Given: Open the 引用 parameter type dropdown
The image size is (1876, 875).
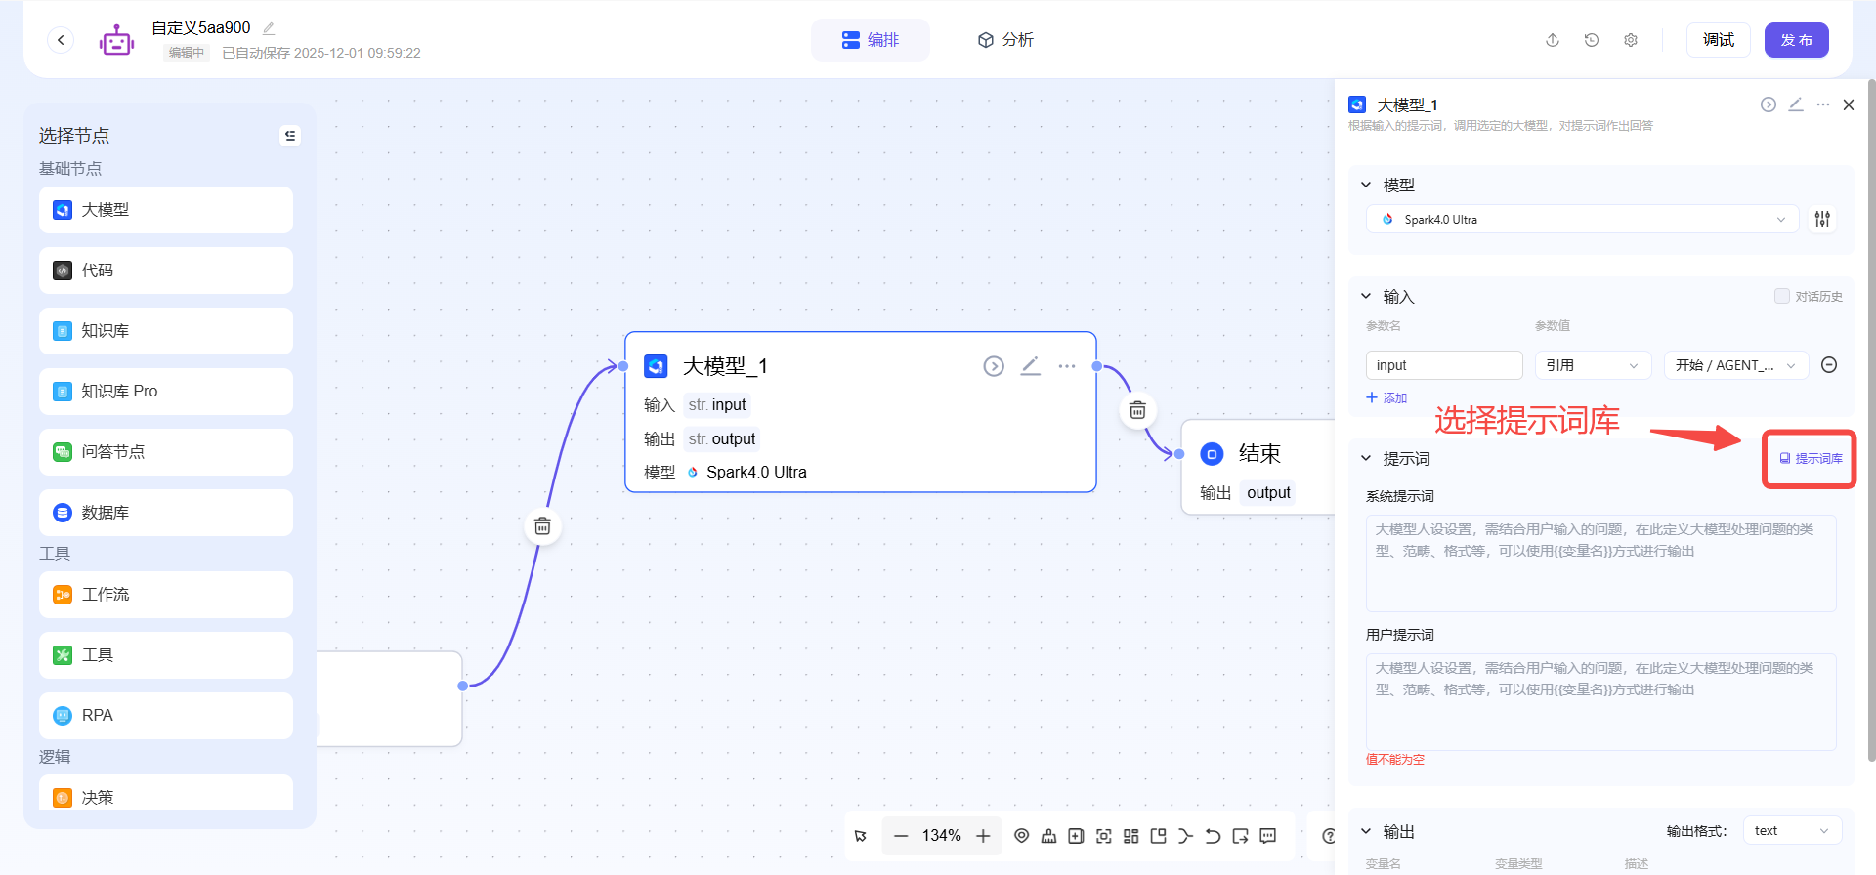Looking at the screenshot, I should pyautogui.click(x=1592, y=365).
